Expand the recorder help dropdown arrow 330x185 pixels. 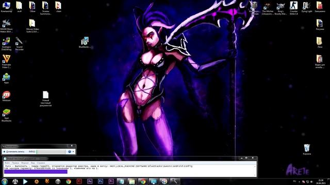[x=73, y=152]
